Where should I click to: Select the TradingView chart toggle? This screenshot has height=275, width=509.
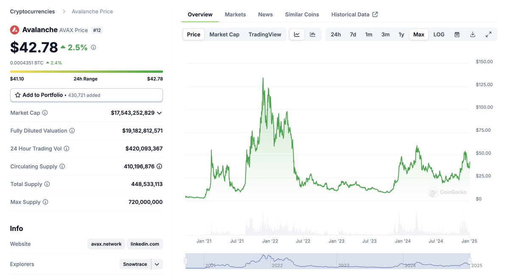click(x=265, y=34)
